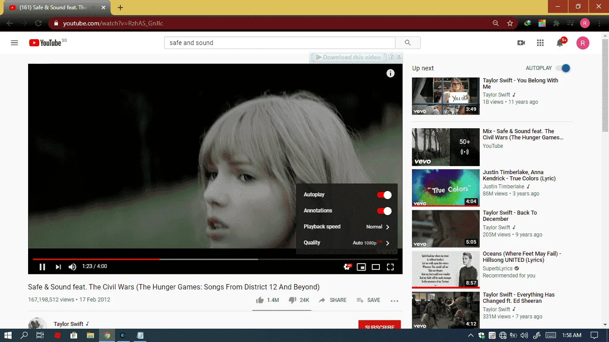
Task: Open a new browser tab
Action: [x=120, y=8]
